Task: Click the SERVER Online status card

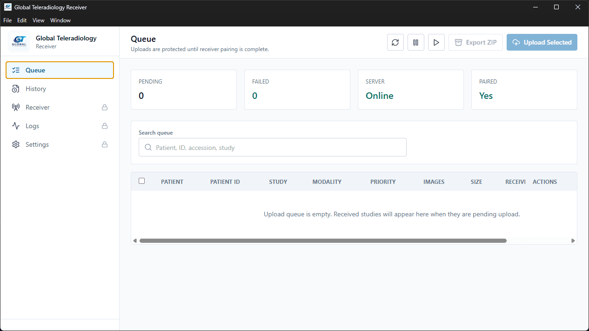Action: tap(411, 90)
